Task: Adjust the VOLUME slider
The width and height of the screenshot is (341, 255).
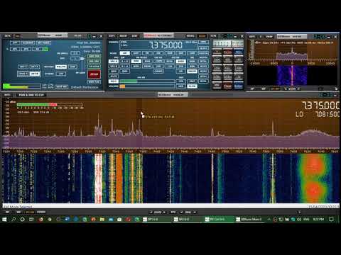Action: pyautogui.click(x=147, y=86)
